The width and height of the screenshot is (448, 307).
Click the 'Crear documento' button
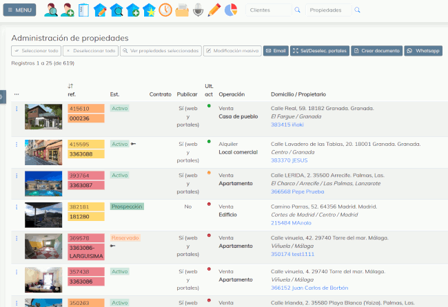tap(376, 51)
